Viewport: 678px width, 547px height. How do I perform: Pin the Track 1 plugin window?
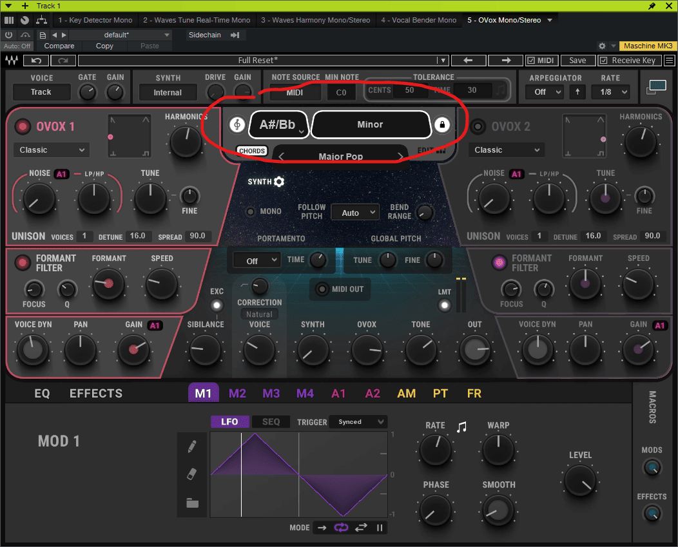click(x=652, y=6)
